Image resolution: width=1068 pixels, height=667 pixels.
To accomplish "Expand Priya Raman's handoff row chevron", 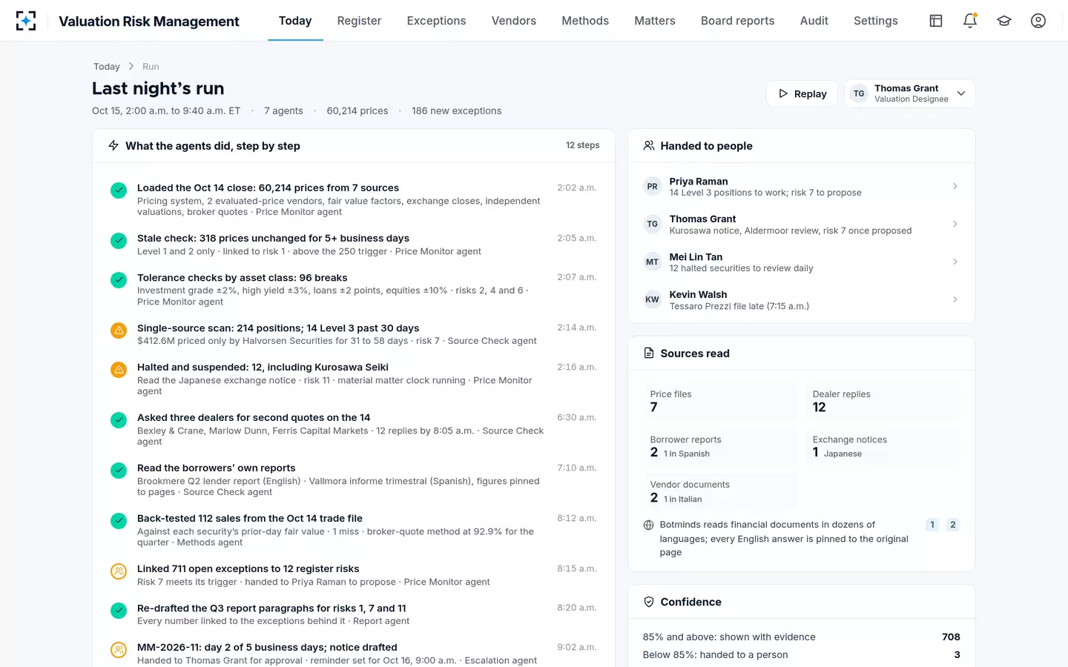I will (955, 186).
